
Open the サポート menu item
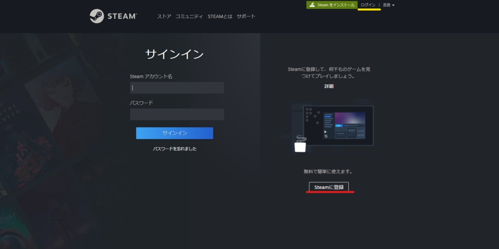click(246, 16)
